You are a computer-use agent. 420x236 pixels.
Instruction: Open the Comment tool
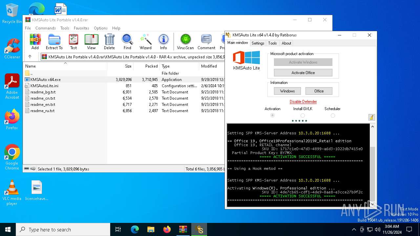[x=206, y=42]
